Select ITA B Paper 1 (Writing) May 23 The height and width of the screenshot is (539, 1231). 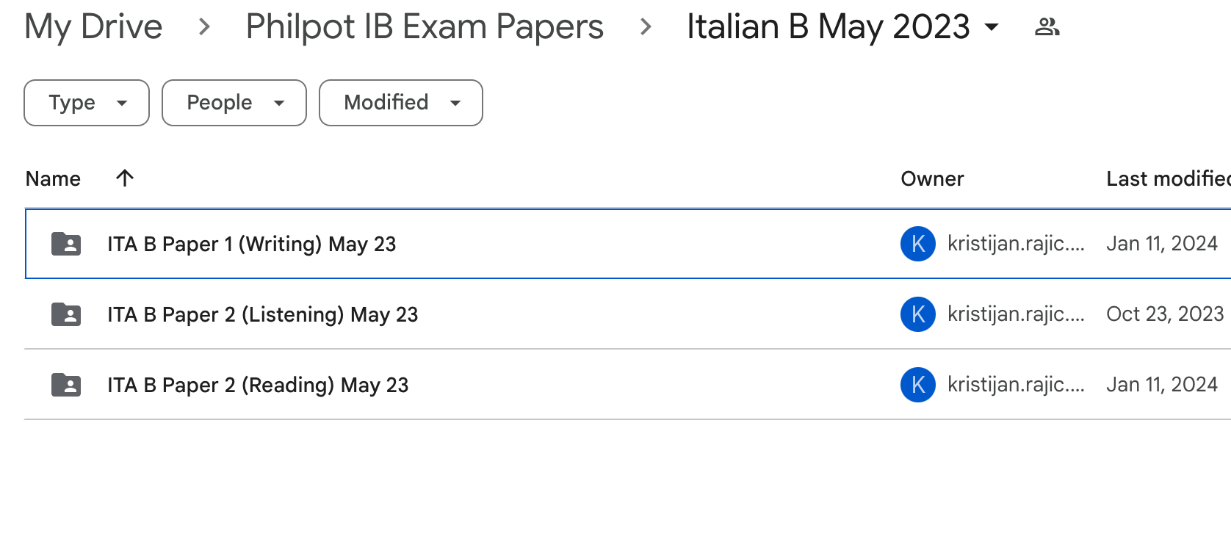pos(251,244)
